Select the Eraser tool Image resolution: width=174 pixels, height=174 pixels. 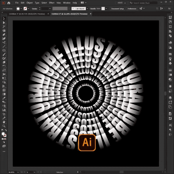[x=4, y=62]
